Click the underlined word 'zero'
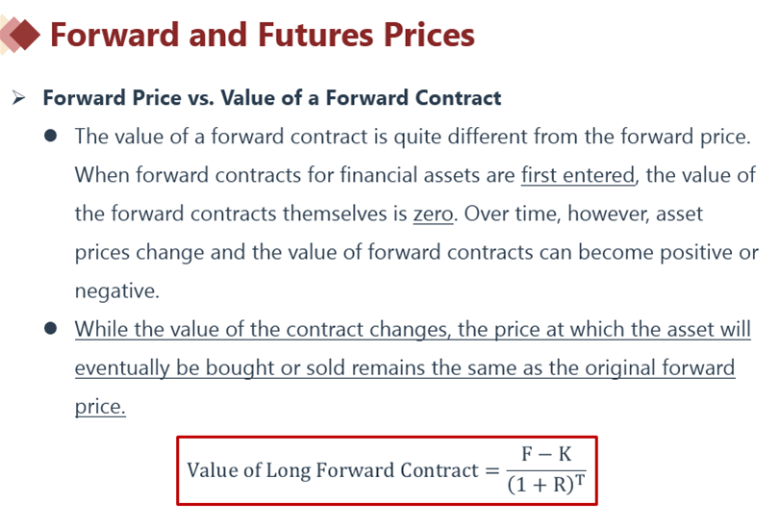780x529 pixels. 433,214
